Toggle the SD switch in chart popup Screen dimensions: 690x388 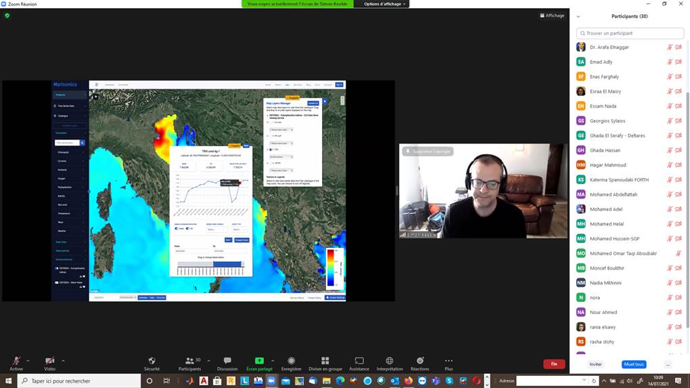point(187,229)
